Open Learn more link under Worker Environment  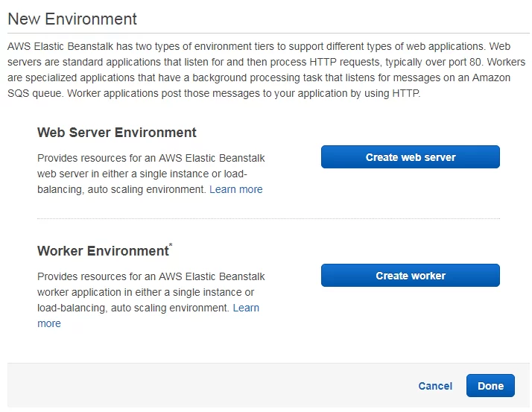(x=246, y=308)
